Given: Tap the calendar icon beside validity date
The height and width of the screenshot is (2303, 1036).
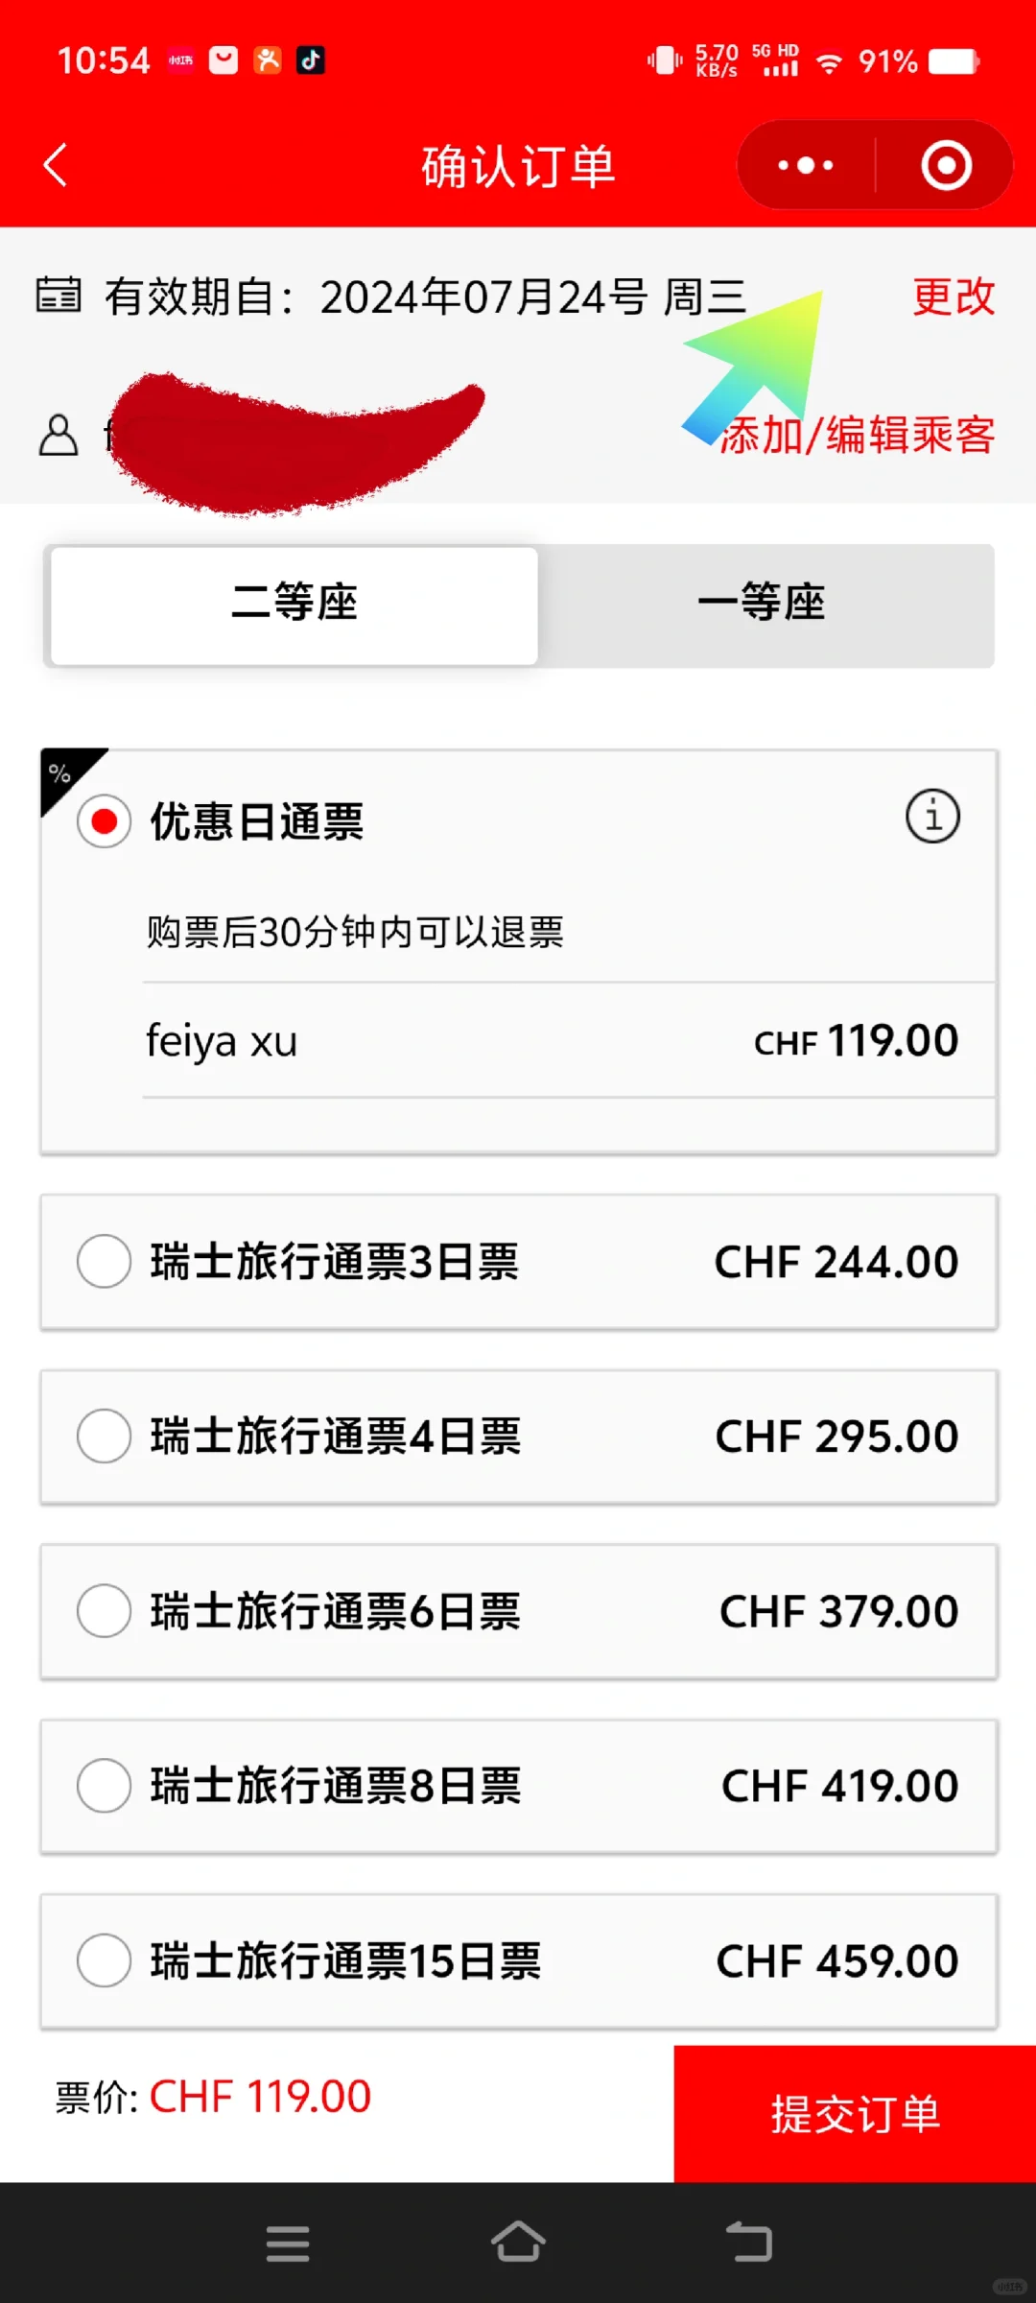Looking at the screenshot, I should click(59, 295).
